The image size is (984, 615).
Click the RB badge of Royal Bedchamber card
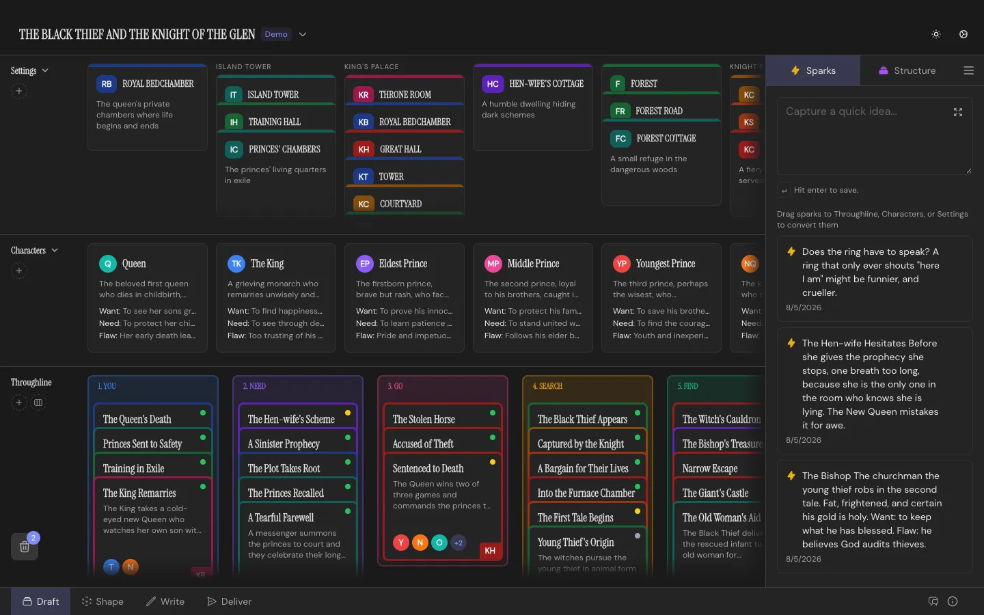point(107,84)
